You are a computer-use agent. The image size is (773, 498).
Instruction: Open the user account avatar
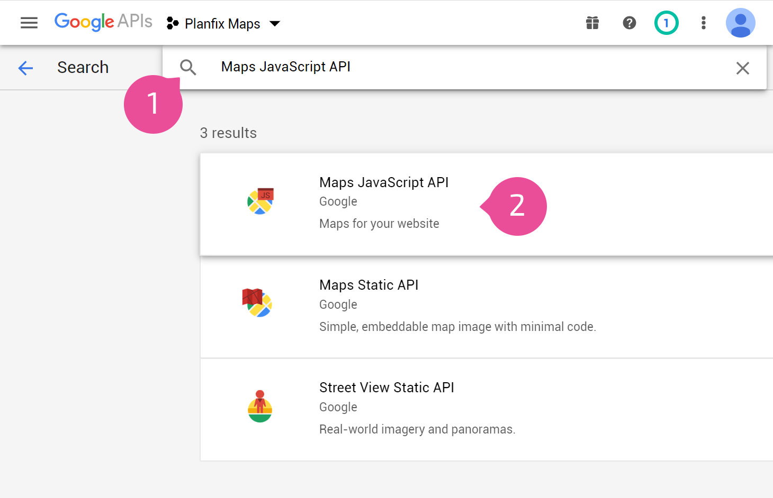(741, 23)
